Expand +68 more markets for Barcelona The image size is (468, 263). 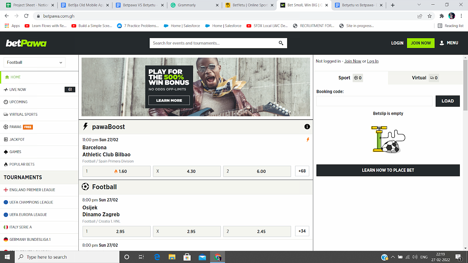tap(302, 171)
